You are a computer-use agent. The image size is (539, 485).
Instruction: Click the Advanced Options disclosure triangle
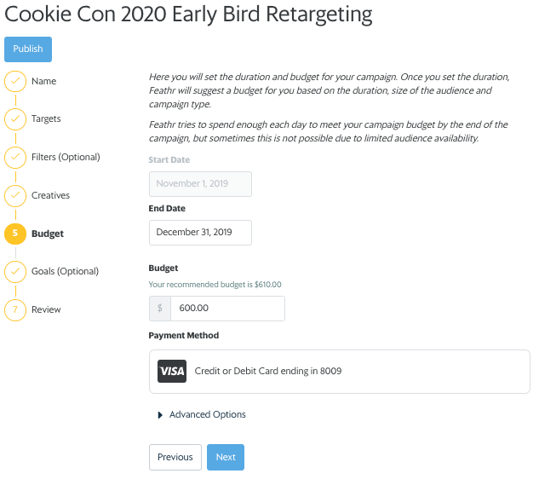tap(160, 415)
